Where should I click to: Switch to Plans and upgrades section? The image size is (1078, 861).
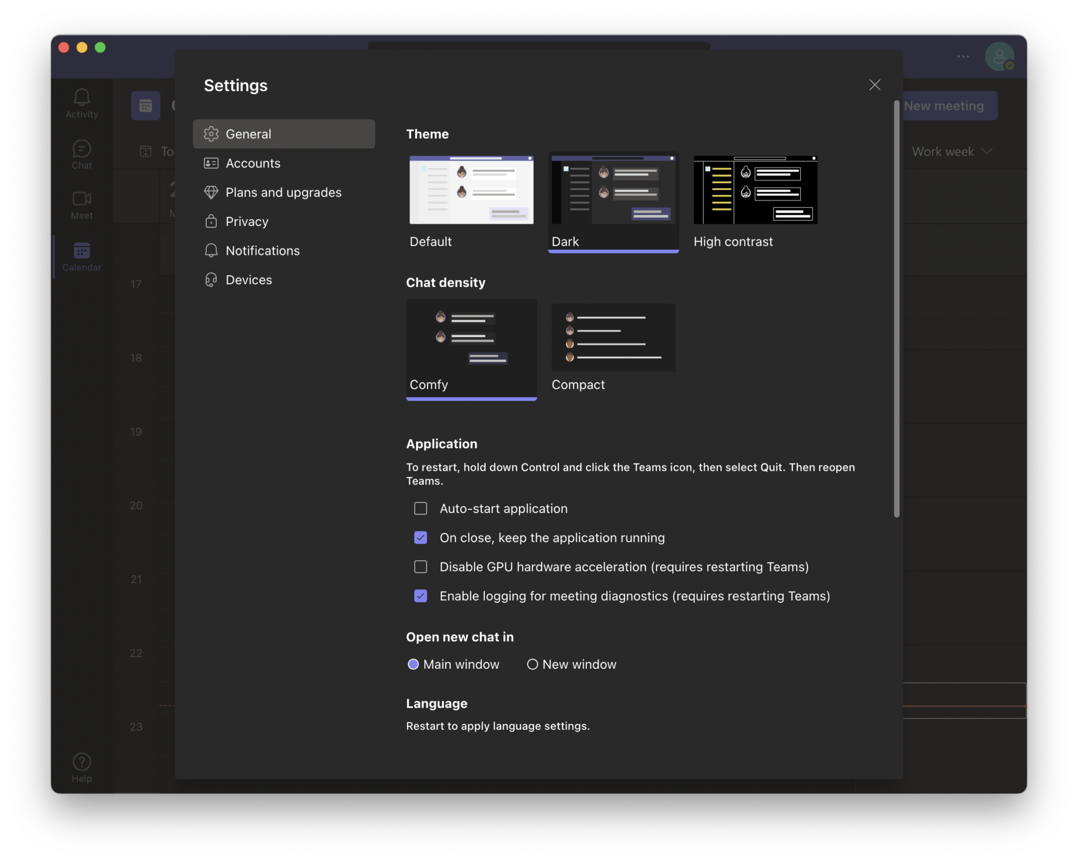coord(283,192)
